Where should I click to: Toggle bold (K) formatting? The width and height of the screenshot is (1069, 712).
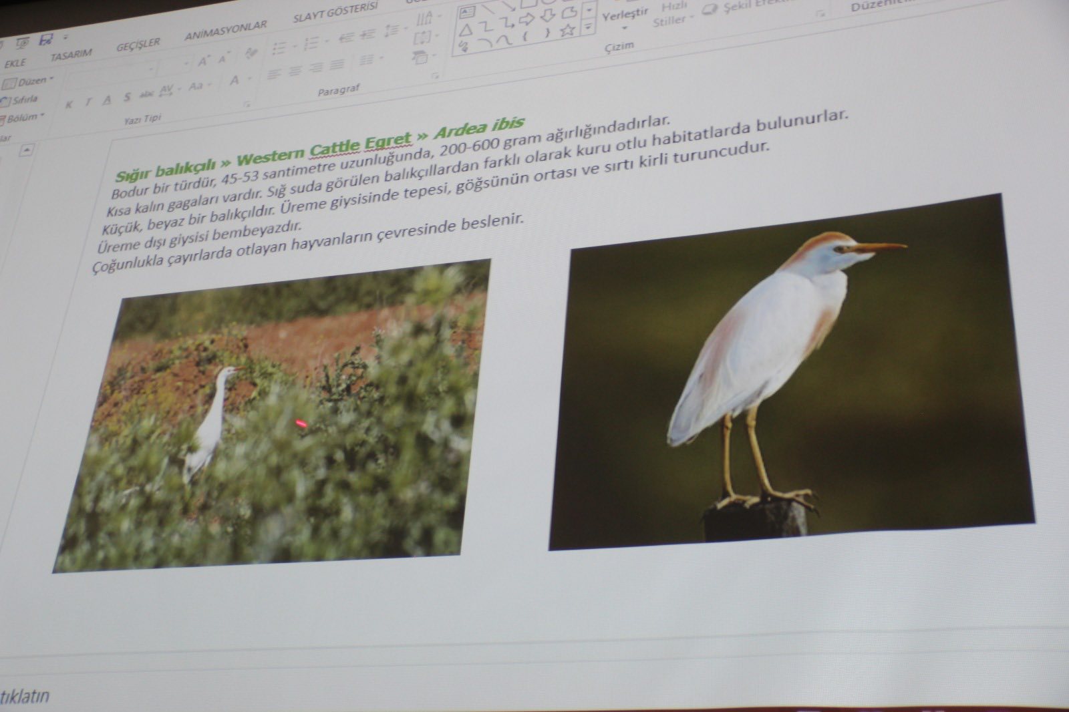pyautogui.click(x=68, y=105)
